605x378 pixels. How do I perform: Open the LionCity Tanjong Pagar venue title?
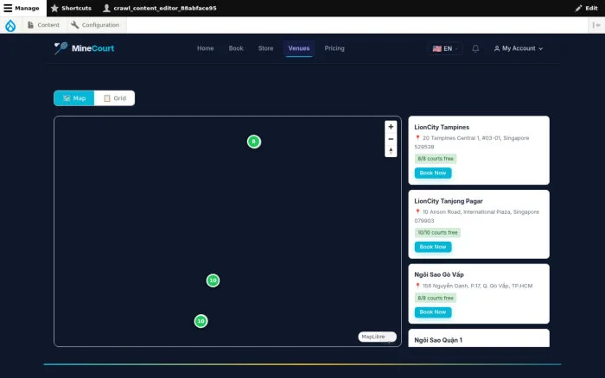click(x=449, y=201)
